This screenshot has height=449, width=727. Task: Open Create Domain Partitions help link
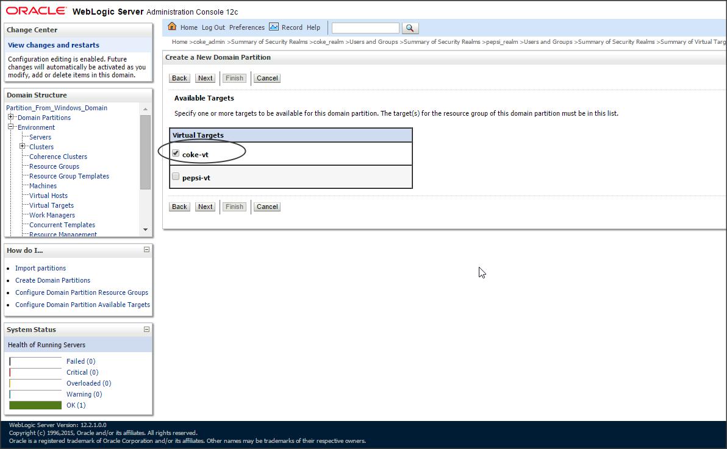click(x=53, y=280)
